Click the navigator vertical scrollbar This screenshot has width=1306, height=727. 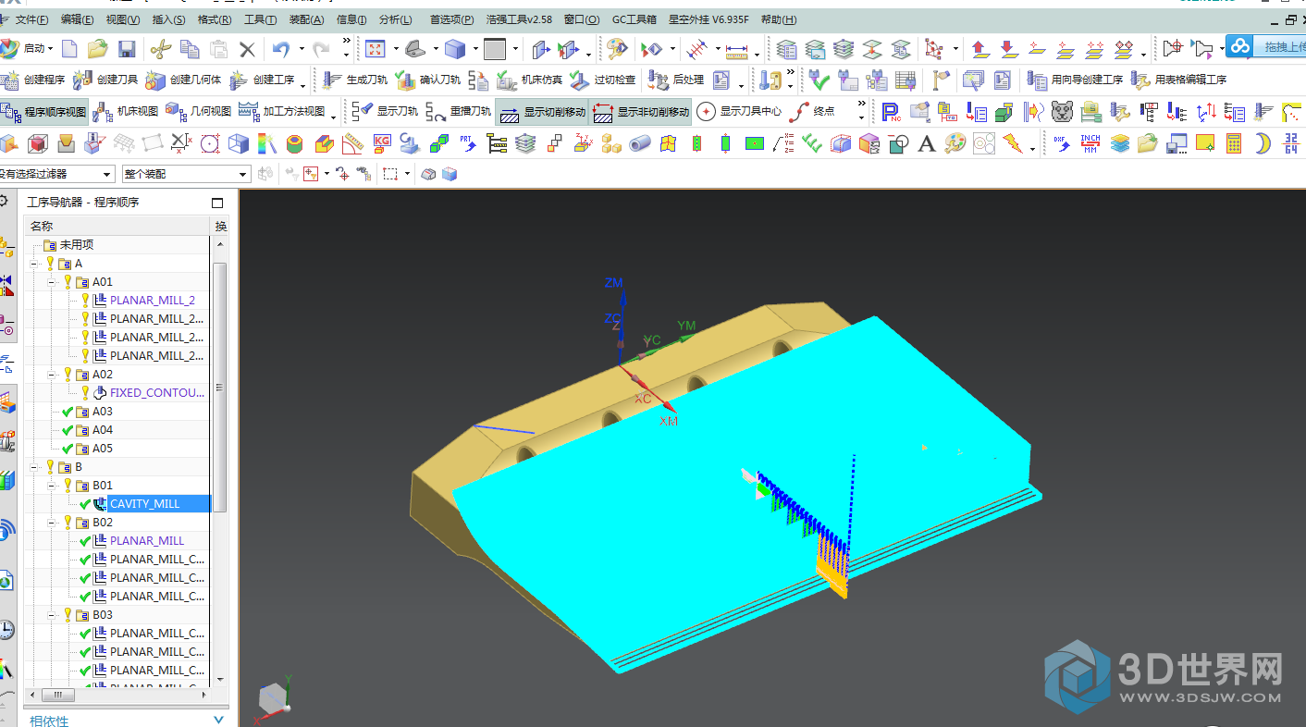pyautogui.click(x=220, y=388)
